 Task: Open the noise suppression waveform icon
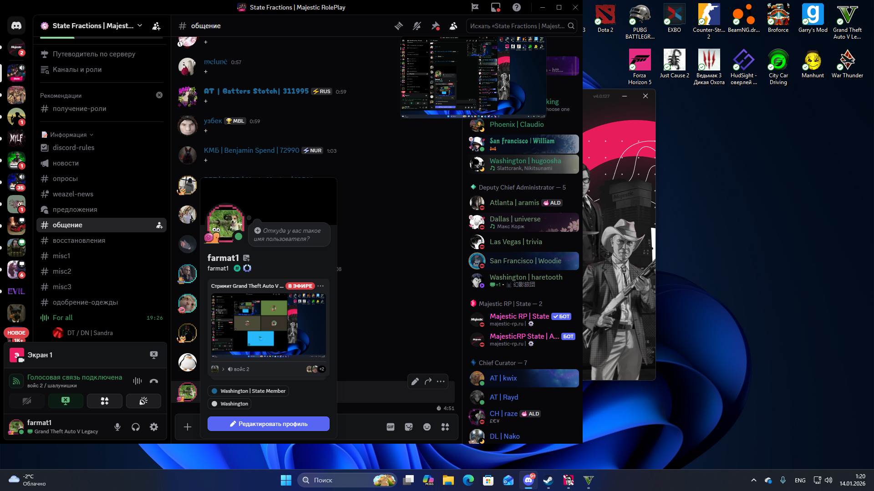pos(137,381)
